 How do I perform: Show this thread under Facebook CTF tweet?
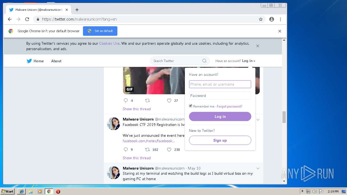coord(137,158)
